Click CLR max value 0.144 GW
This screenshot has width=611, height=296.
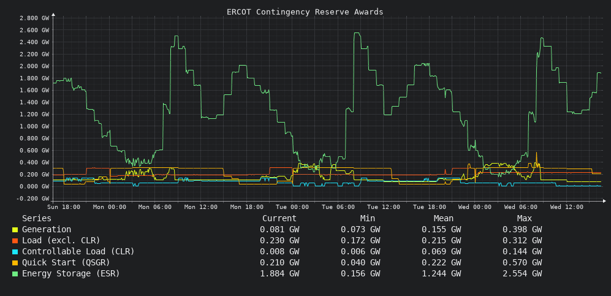[x=522, y=252]
